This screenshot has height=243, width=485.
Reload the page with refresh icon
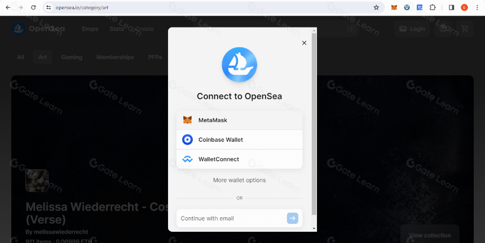pyautogui.click(x=33, y=7)
